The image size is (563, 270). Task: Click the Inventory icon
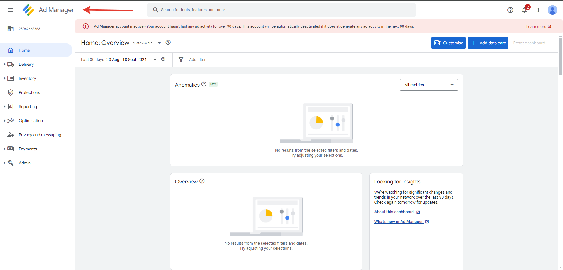point(11,78)
